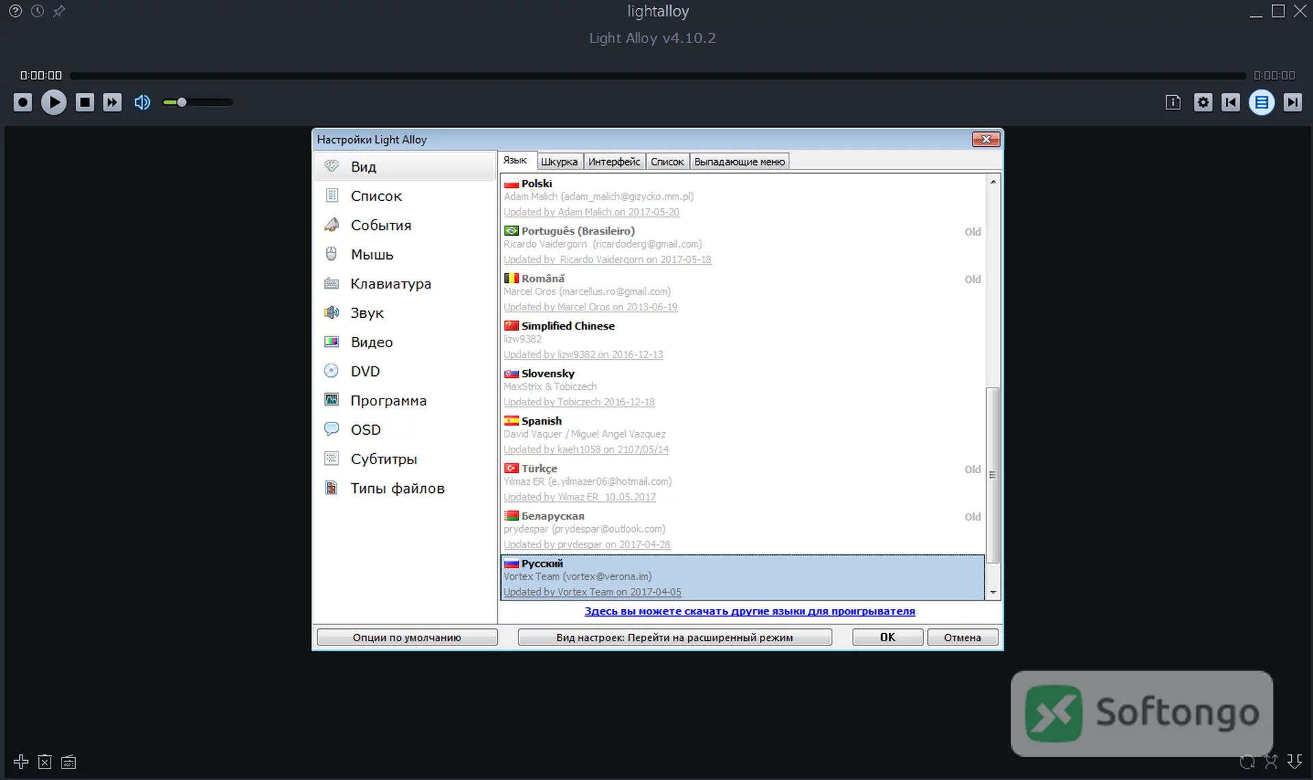The image size is (1313, 780).
Task: Switch to the Выпадающие меню tab
Action: pyautogui.click(x=739, y=162)
